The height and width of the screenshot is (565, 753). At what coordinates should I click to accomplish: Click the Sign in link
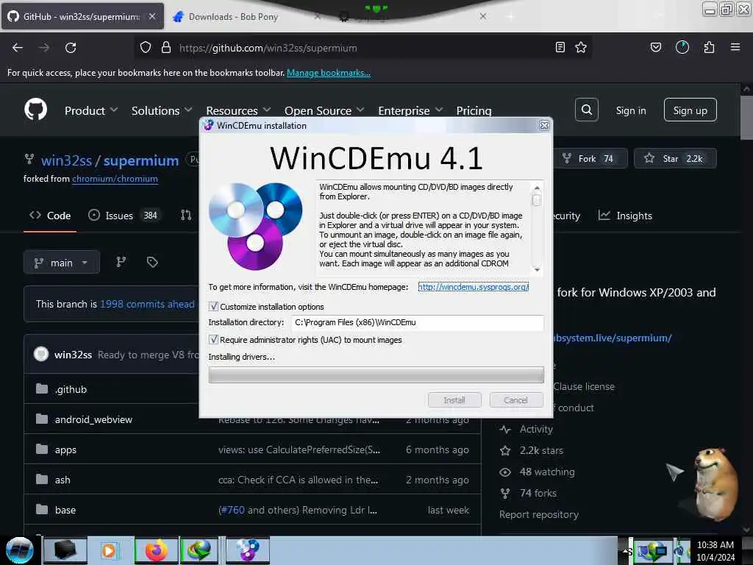(x=631, y=110)
